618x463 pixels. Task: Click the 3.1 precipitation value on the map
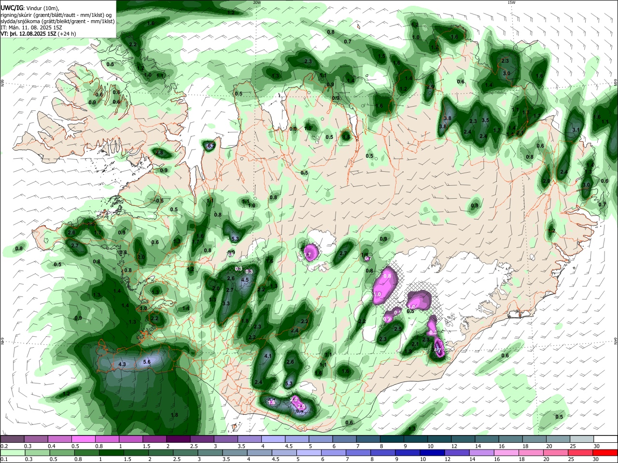[x=576, y=130]
